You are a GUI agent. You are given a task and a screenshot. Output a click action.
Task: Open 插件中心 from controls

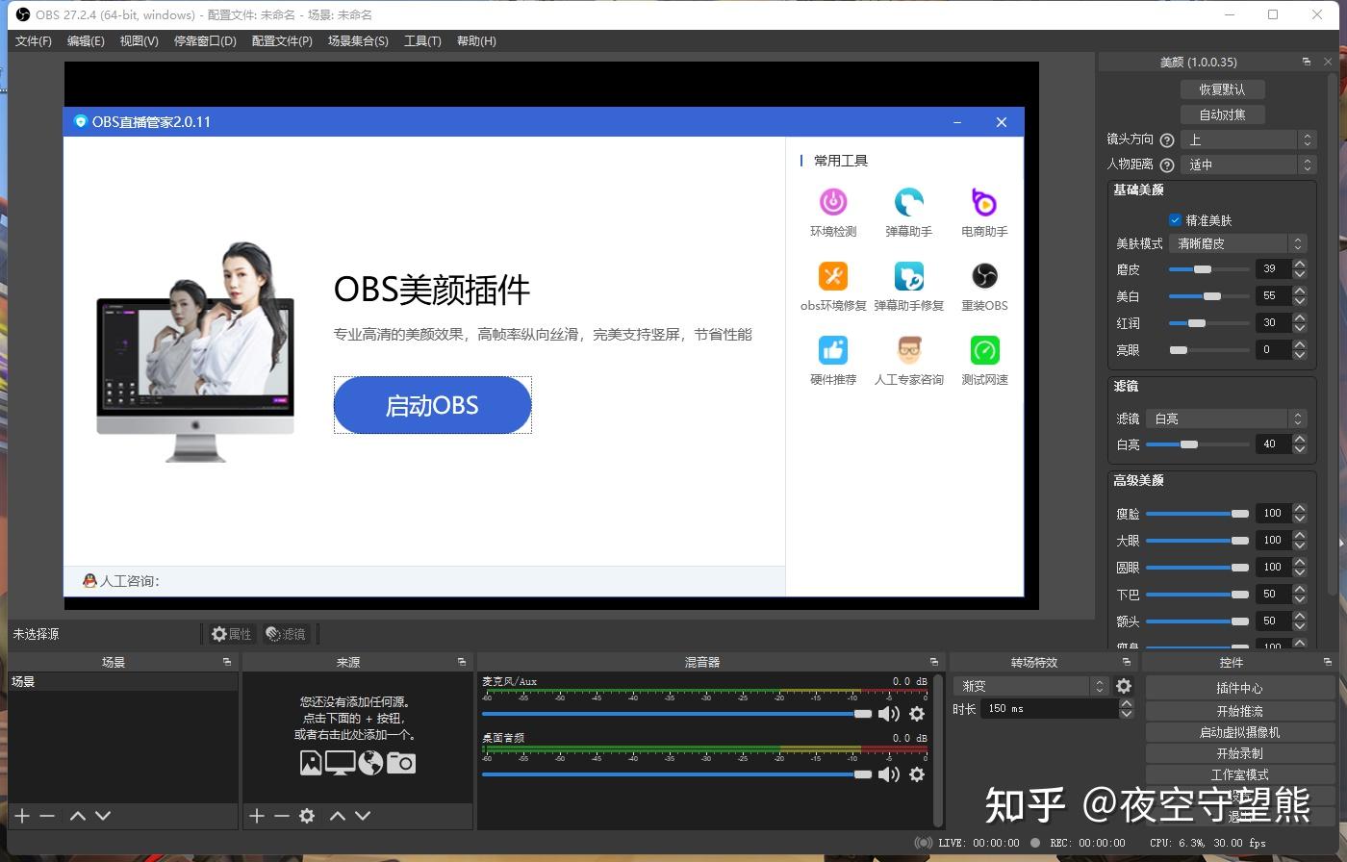(x=1239, y=688)
